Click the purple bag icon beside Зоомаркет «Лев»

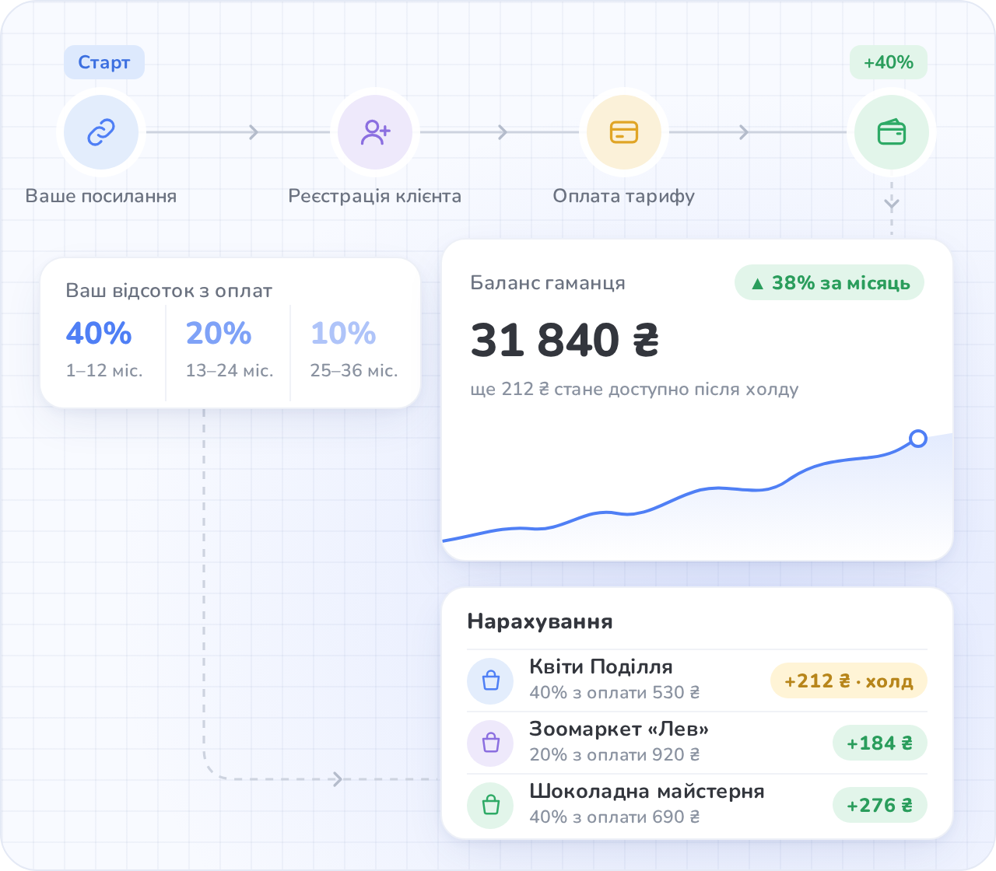click(490, 743)
